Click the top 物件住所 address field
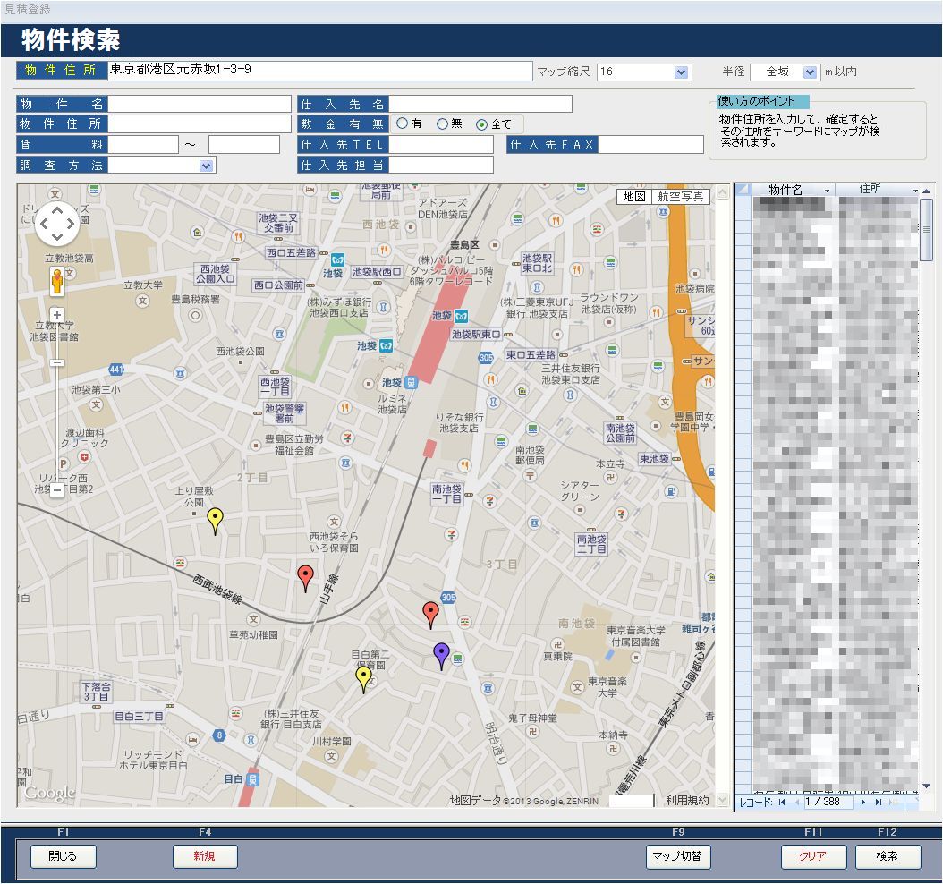Viewport: 943px width, 884px height. coord(320,71)
